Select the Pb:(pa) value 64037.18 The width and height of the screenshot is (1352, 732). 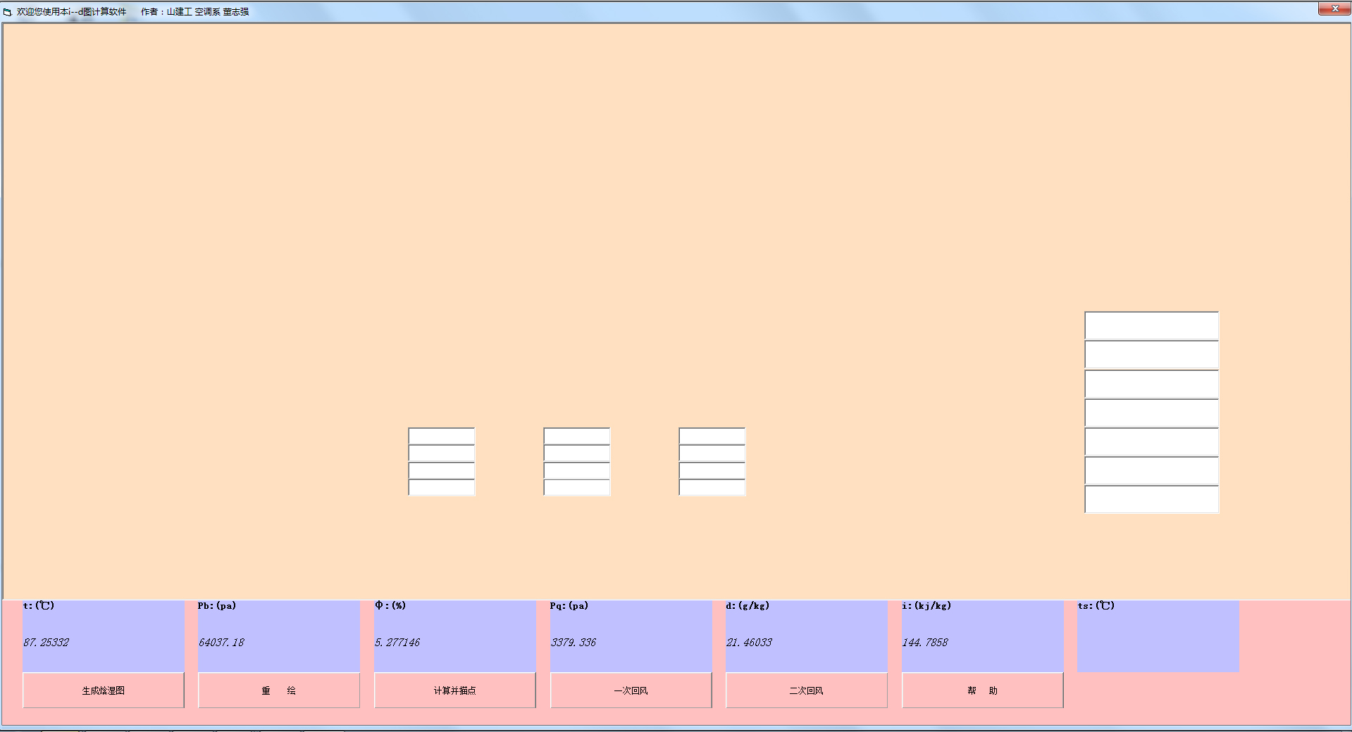pos(221,643)
